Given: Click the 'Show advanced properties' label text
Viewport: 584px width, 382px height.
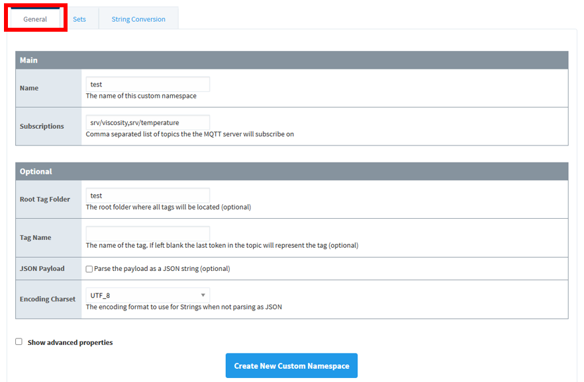Looking at the screenshot, I should pyautogui.click(x=70, y=342).
